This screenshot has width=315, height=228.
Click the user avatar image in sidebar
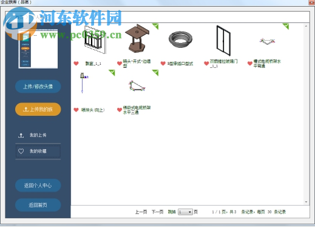tap(38, 49)
